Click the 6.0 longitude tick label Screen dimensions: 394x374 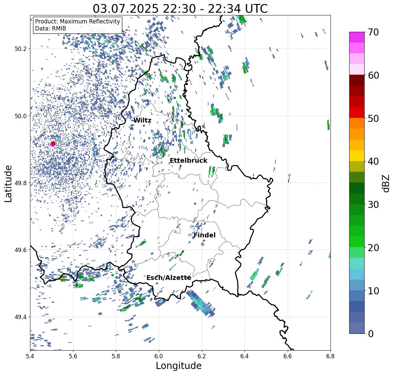coord(159,356)
